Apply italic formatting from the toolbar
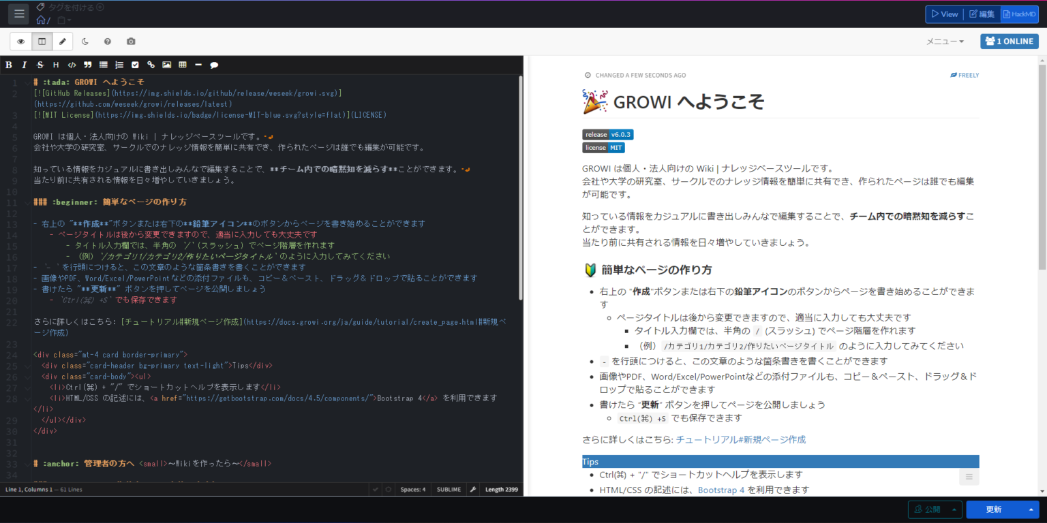 25,65
